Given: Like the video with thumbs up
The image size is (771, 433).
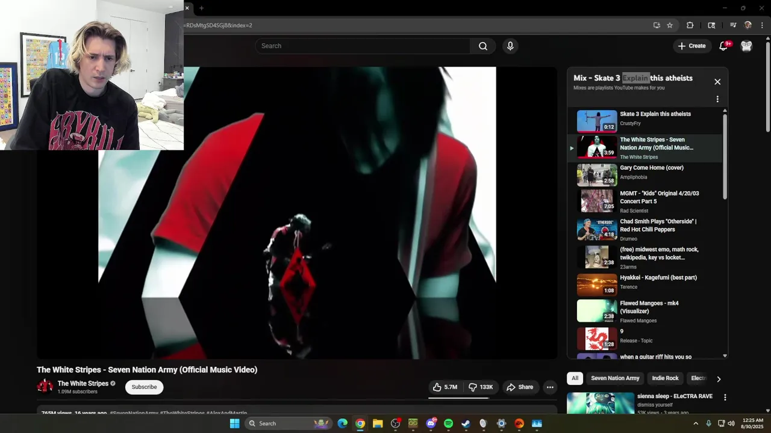Looking at the screenshot, I should pyautogui.click(x=445, y=387).
